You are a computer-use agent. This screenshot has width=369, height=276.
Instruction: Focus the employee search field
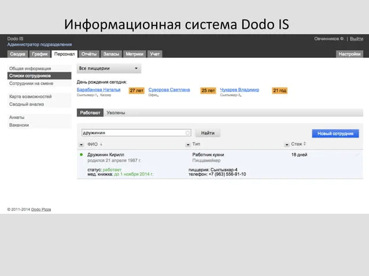pos(136,133)
